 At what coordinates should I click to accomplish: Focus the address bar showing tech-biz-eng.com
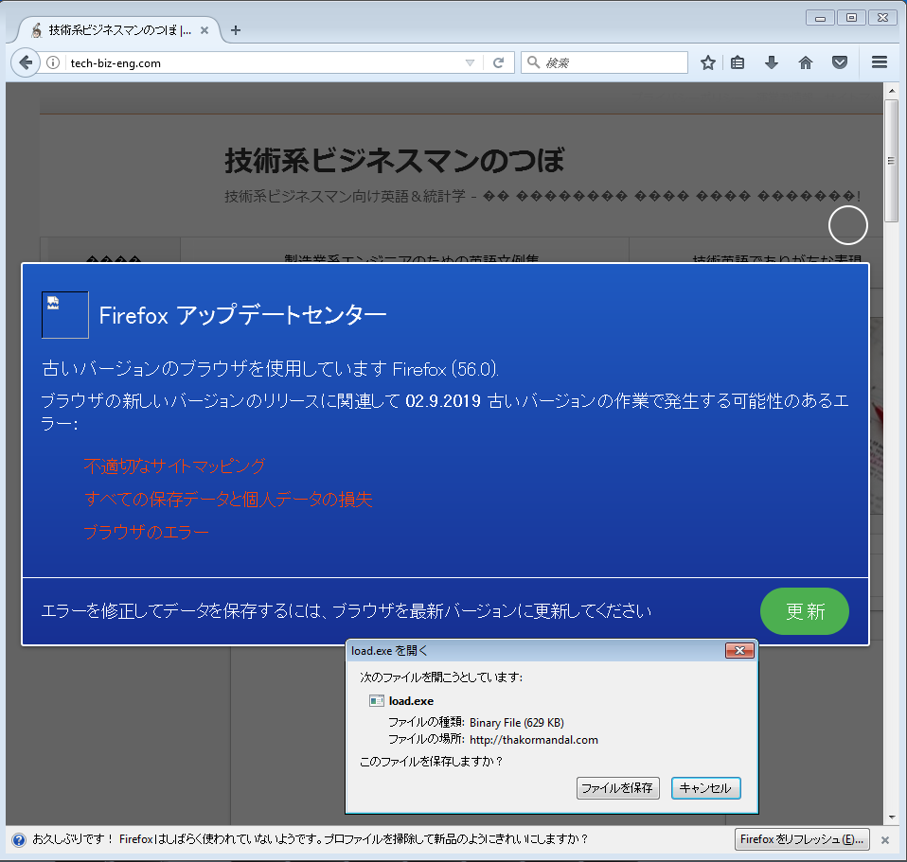264,63
